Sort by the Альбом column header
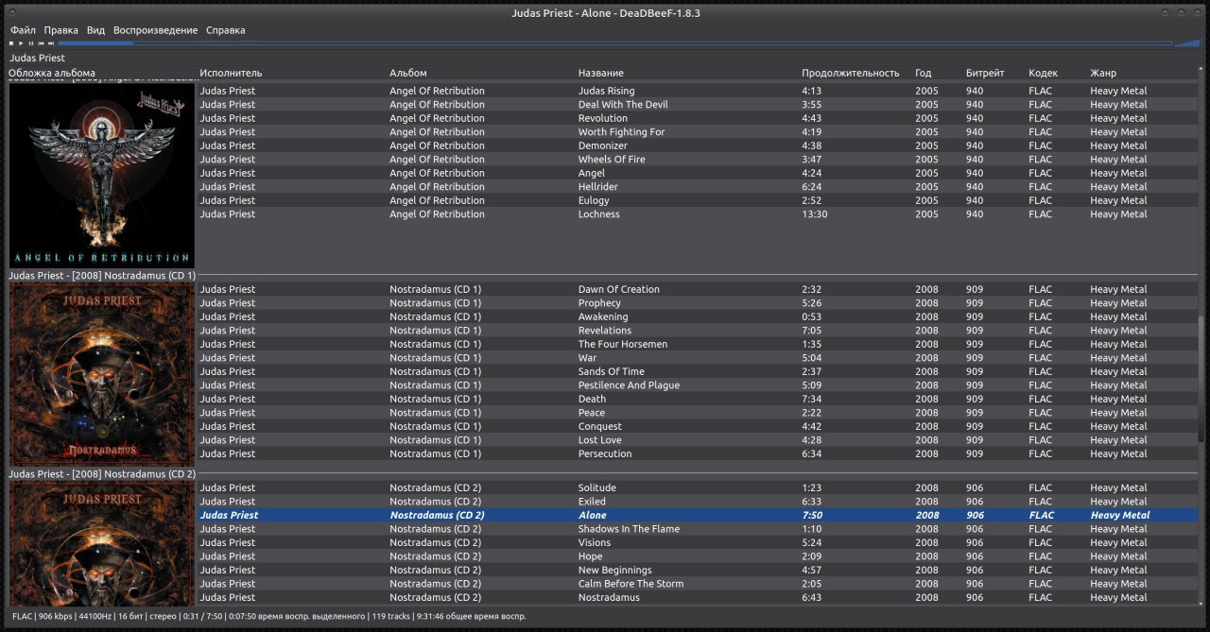 (408, 73)
